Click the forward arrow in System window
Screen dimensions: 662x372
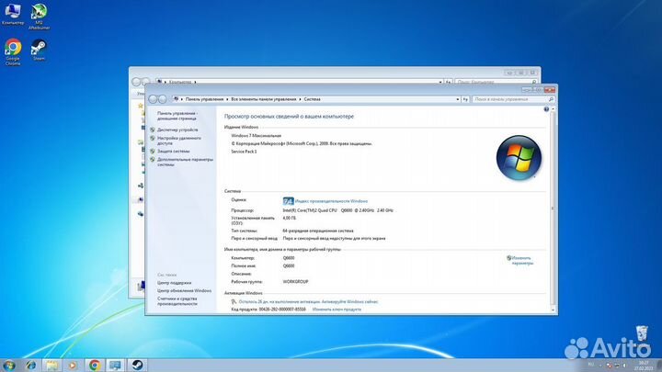pyautogui.click(x=162, y=99)
